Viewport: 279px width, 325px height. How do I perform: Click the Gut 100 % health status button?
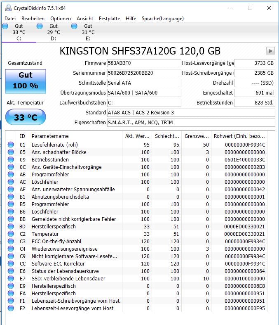coord(26,81)
